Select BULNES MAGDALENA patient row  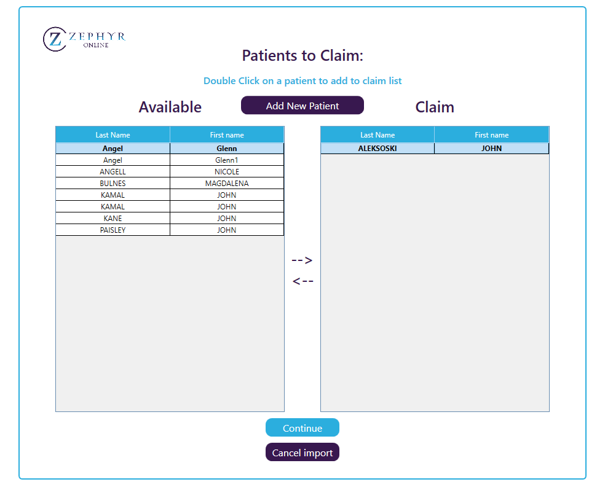click(113, 184)
